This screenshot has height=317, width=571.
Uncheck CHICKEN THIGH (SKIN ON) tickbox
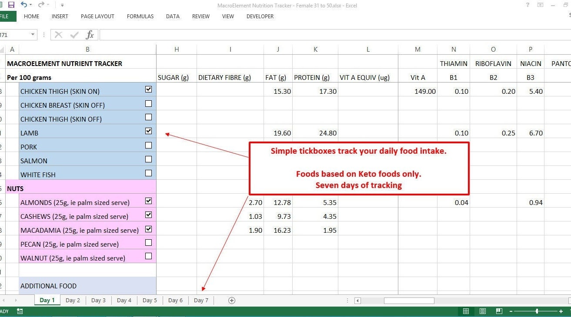pos(148,89)
